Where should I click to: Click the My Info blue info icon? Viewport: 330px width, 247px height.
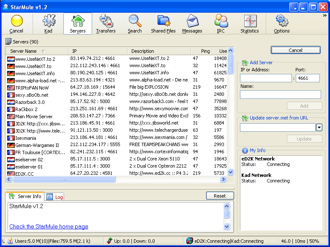pos(245,150)
